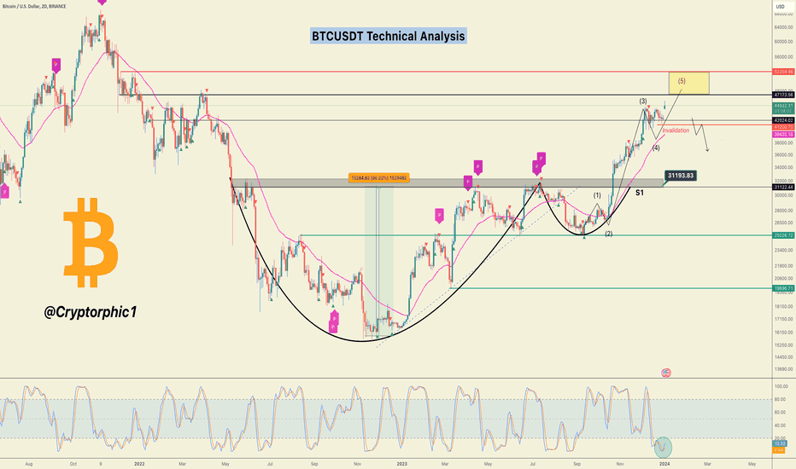Click the US flag economic event icon
This screenshot has height=469, width=796.
click(x=666, y=373)
